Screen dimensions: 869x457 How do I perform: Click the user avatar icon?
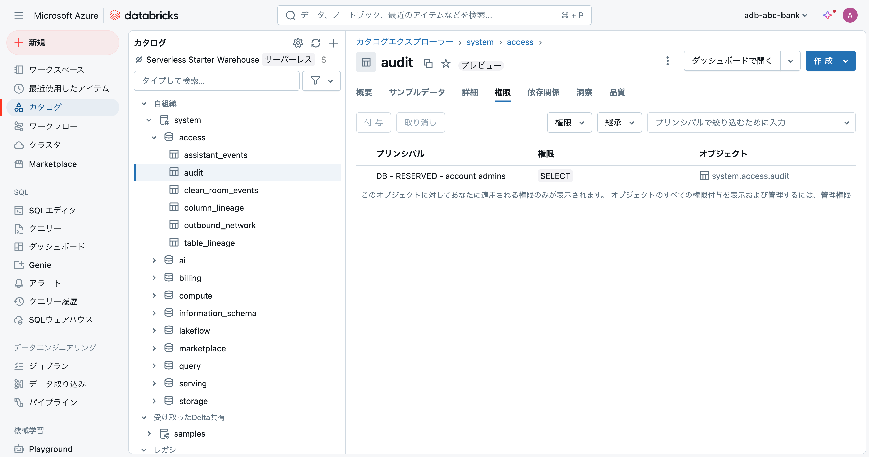[x=850, y=15]
